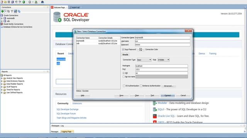This screenshot has width=247, height=138.
Task: Open the SQL Developer Exchange link
Action: [68, 109]
